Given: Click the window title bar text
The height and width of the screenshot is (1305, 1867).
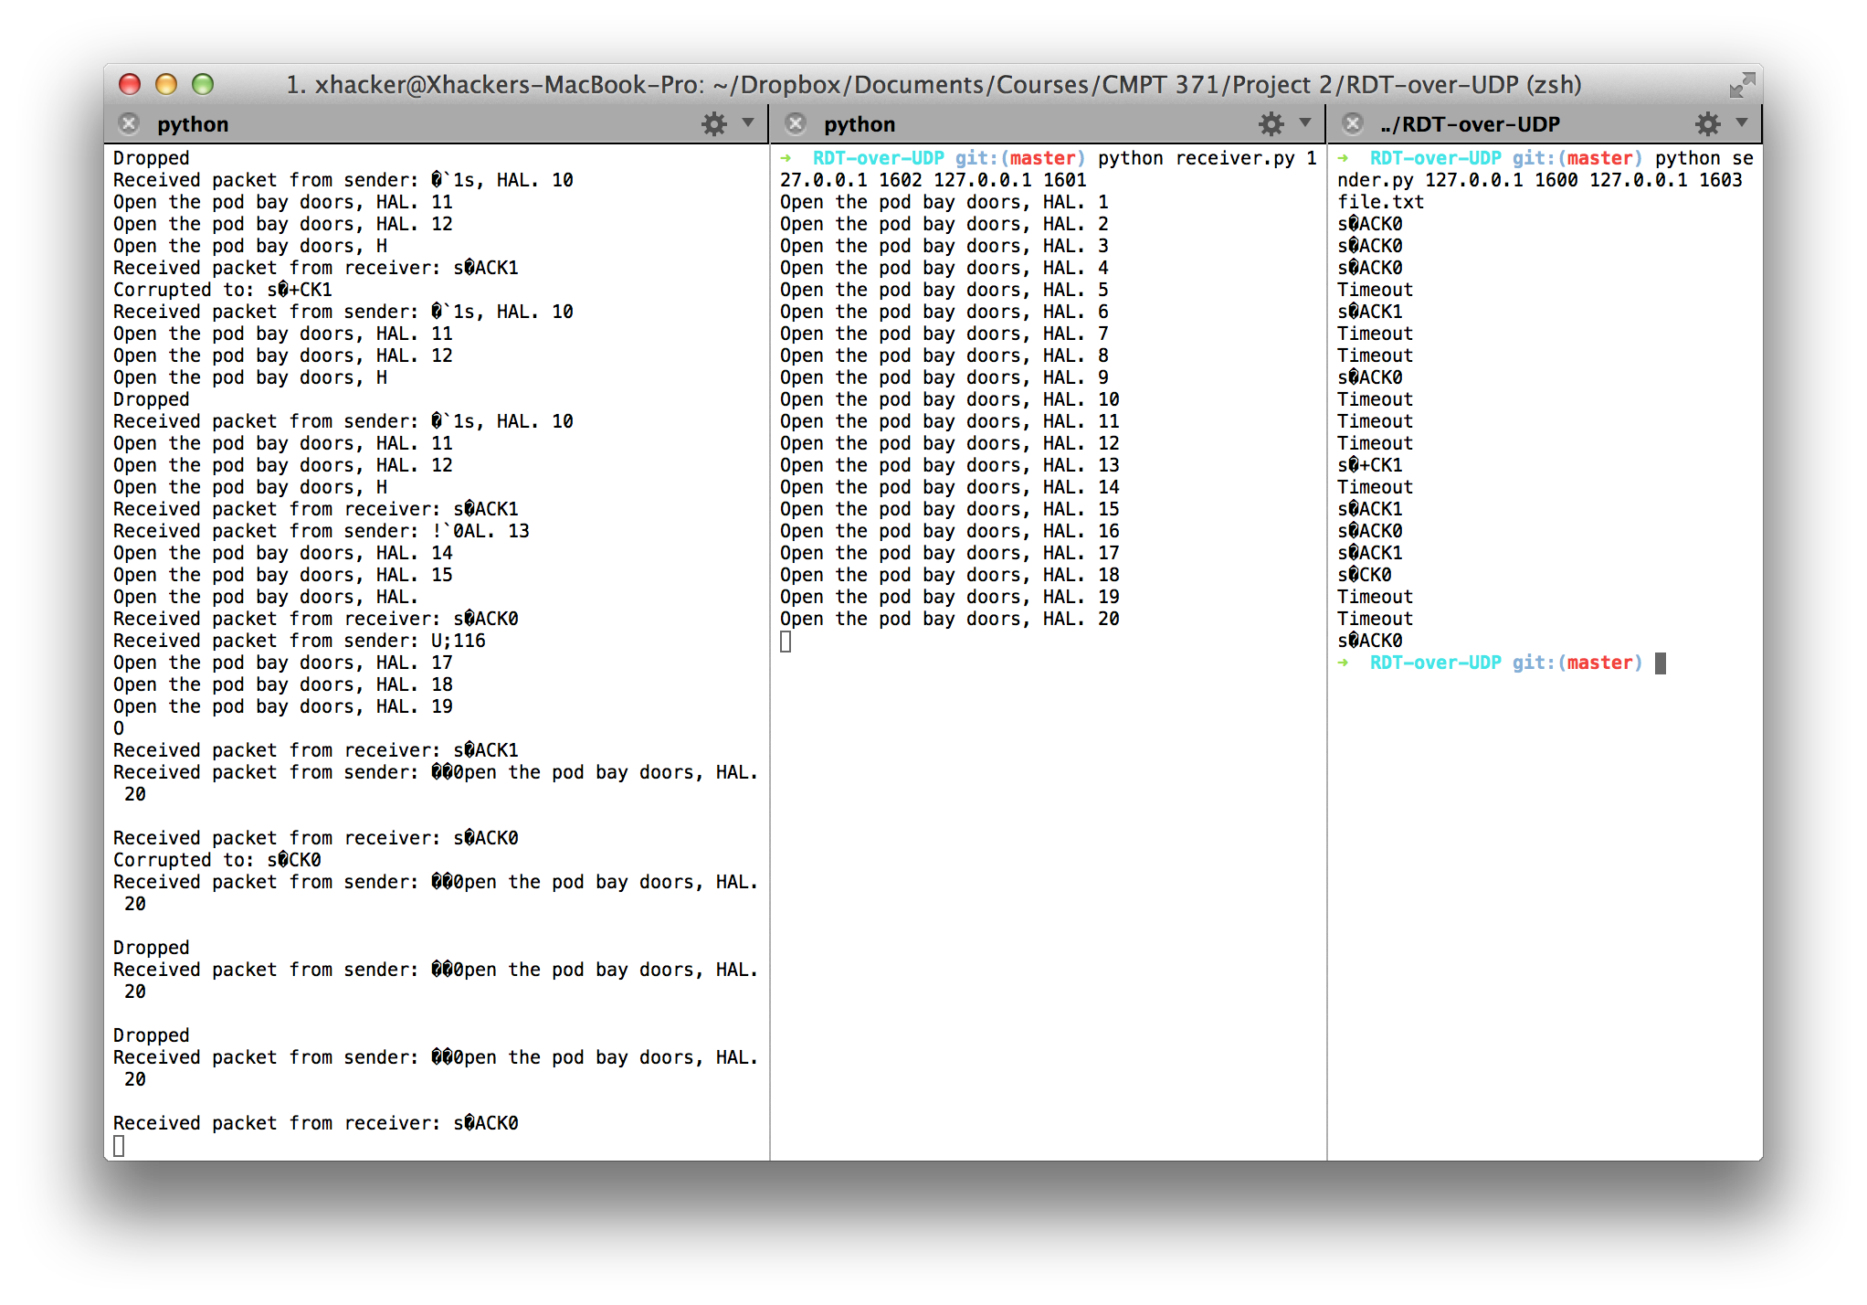Looking at the screenshot, I should pyautogui.click(x=933, y=84).
